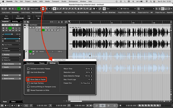Screen dimensions: 173x108
Task: Expand the Sends inspector section
Action: (11, 75)
